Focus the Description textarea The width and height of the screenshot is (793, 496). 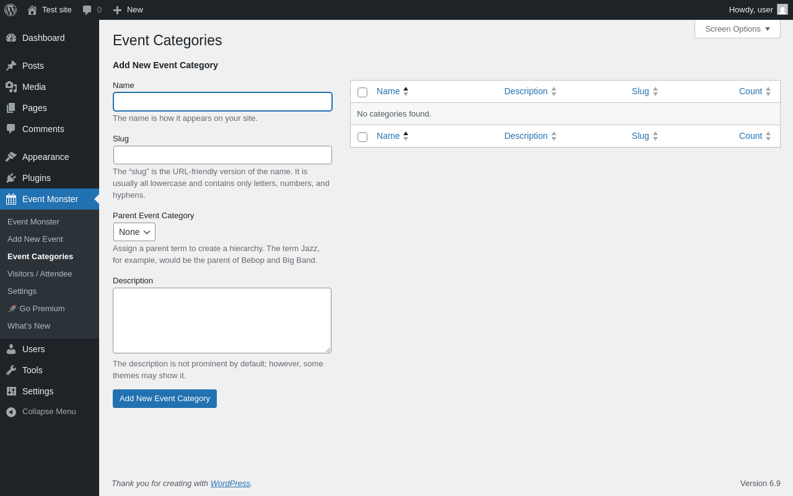click(x=222, y=321)
